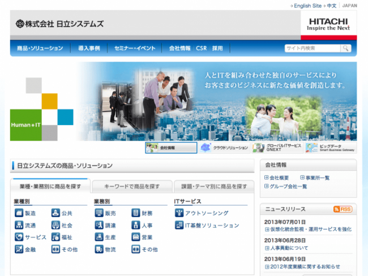Select the 財務 finance icon
The image size is (368, 276).
coord(136,213)
